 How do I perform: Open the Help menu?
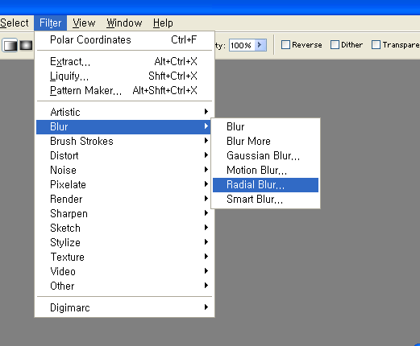pyautogui.click(x=163, y=23)
